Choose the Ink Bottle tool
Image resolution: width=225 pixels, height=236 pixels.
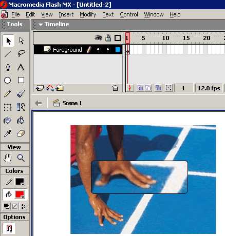[x=8, y=121]
